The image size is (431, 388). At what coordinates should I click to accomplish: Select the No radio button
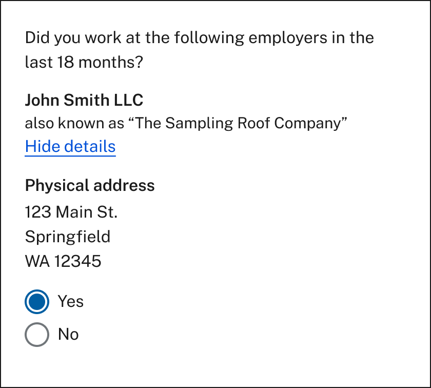[37, 334]
